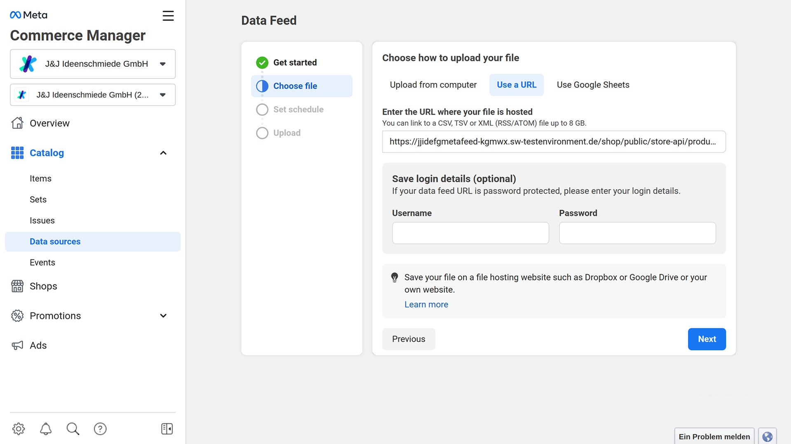This screenshot has width=791, height=444.
Task: Click the lightbulb tip icon
Action: 394,277
